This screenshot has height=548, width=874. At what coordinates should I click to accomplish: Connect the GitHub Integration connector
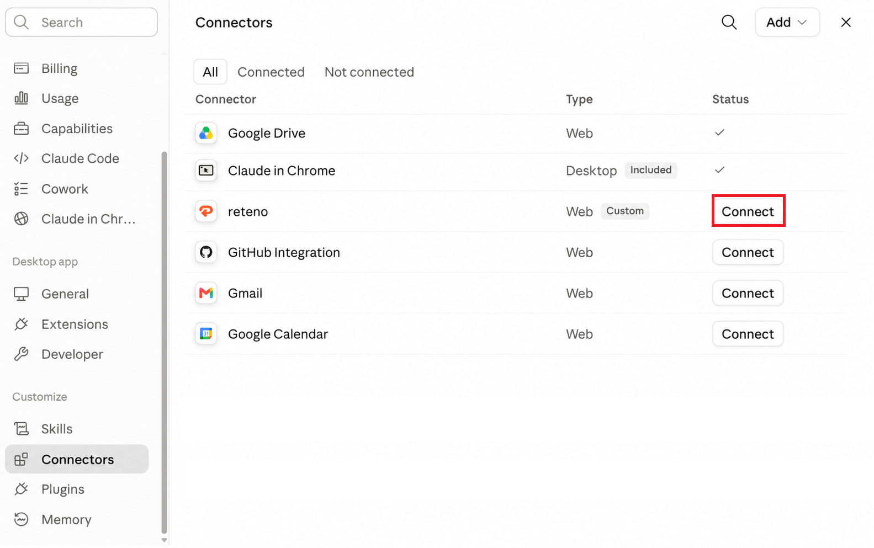coord(748,252)
